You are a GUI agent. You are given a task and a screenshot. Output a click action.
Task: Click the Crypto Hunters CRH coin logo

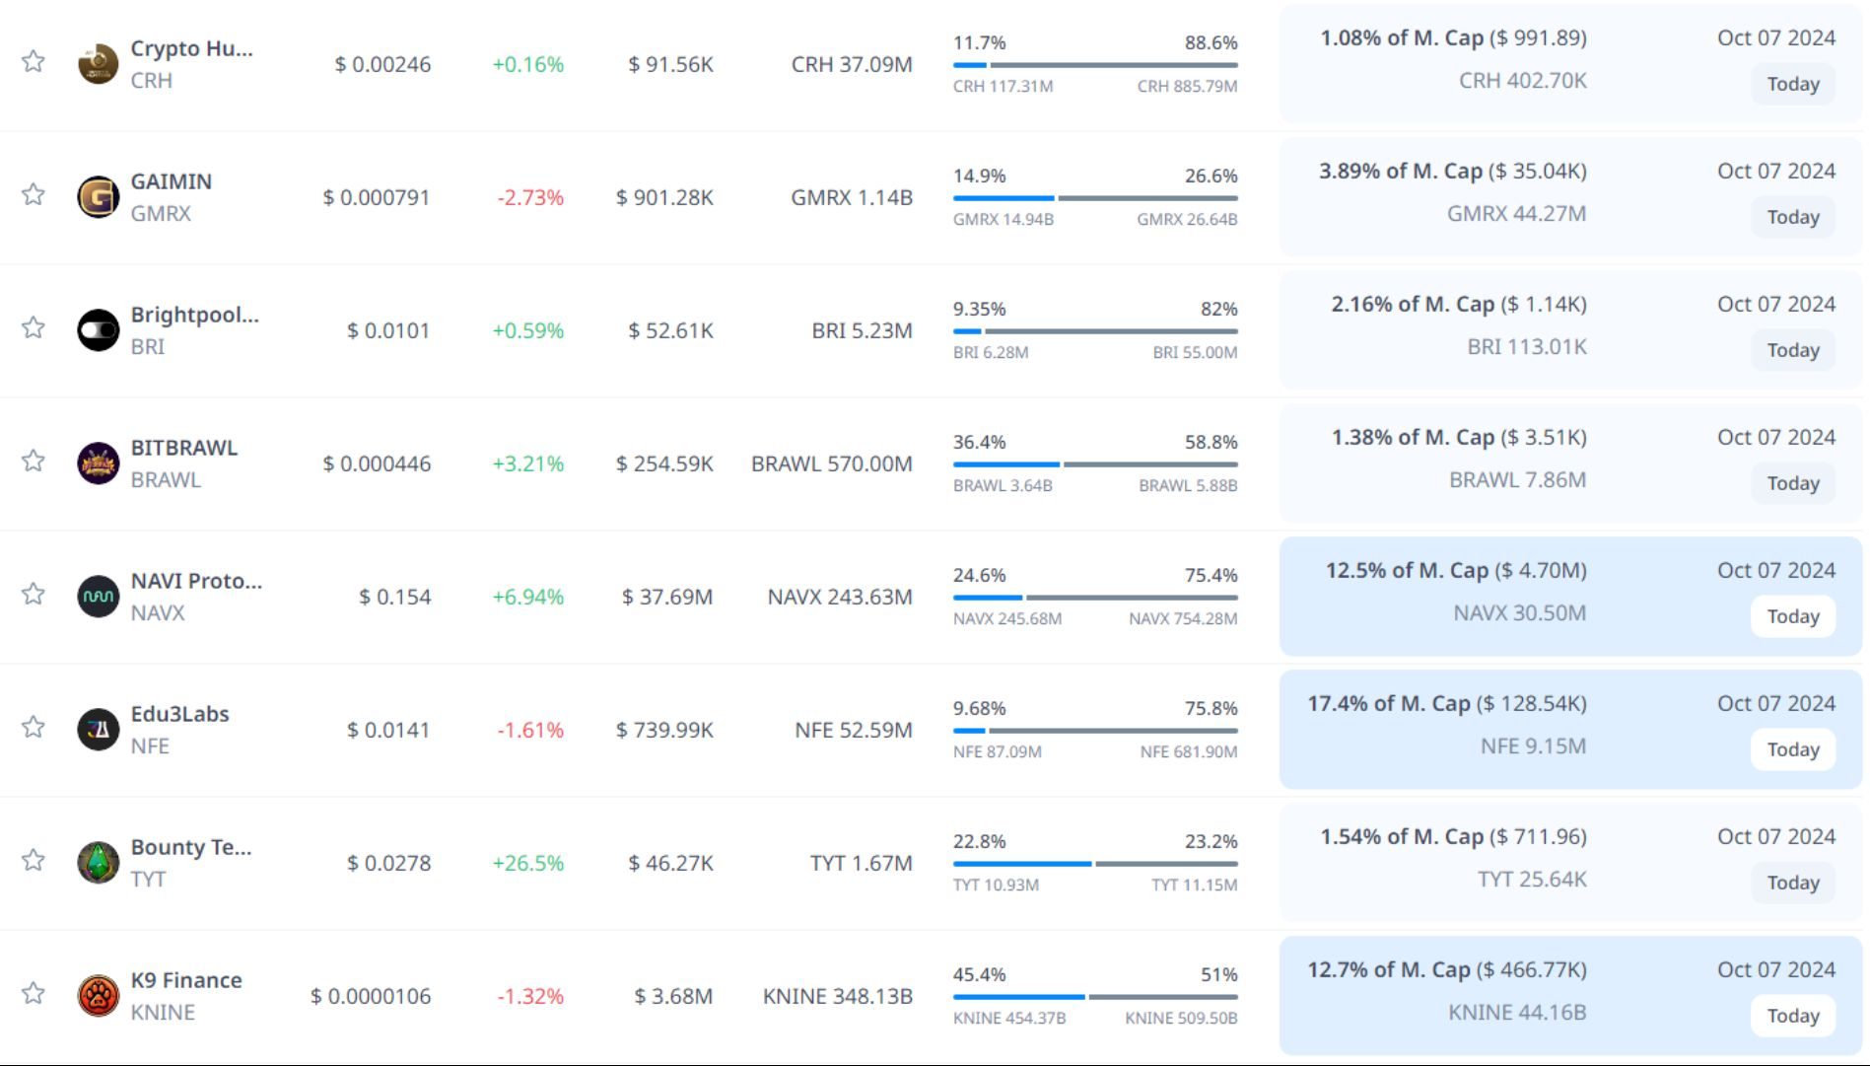(x=98, y=65)
